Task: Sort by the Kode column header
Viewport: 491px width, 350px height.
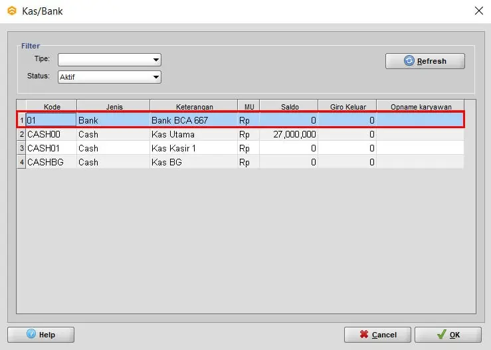Action: [x=52, y=106]
